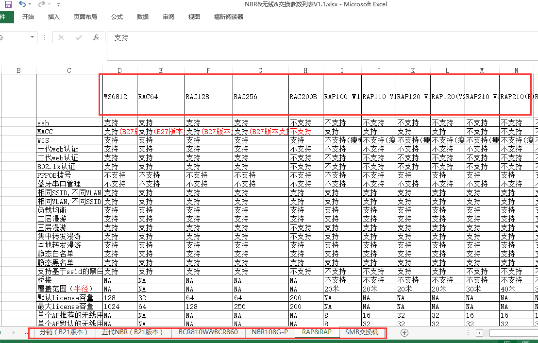
Task: Click the RAC128 header cell
Action: point(209,96)
